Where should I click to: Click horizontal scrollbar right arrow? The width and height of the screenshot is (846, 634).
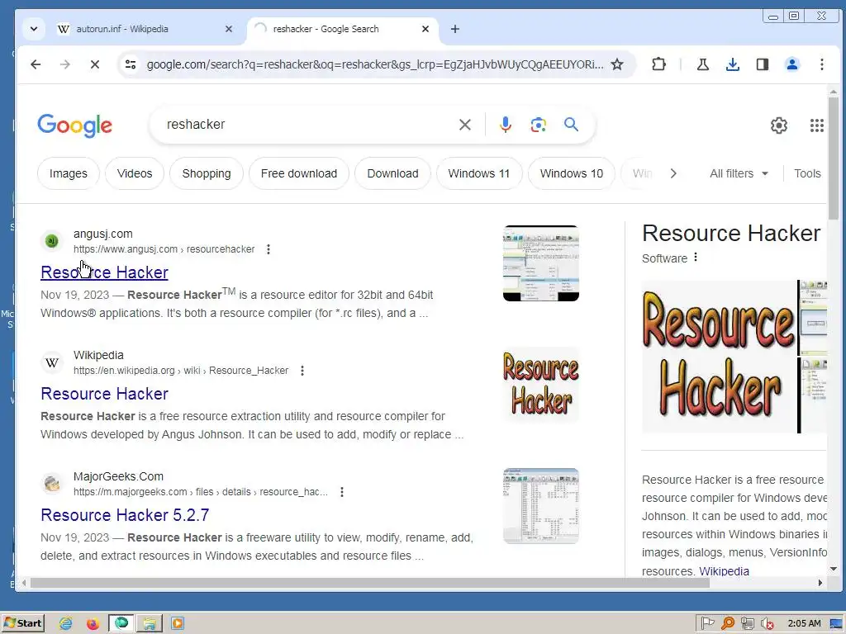click(x=820, y=583)
